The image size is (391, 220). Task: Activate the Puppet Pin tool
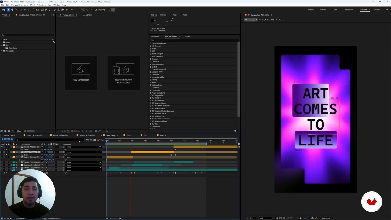tap(71, 10)
